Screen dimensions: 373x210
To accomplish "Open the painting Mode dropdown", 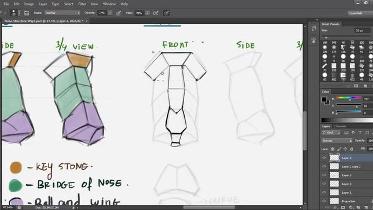I will [62, 13].
